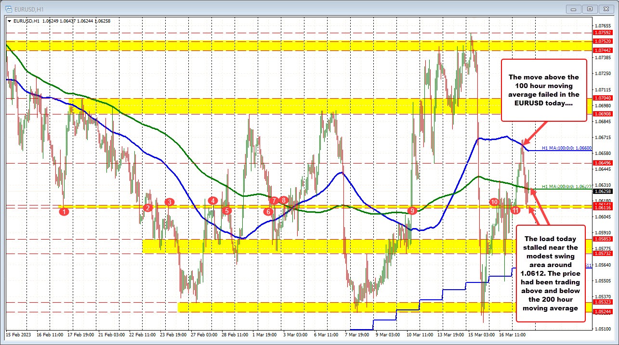619x345 pixels.
Task: Click the 1.05100 price scale value
Action: point(604,329)
